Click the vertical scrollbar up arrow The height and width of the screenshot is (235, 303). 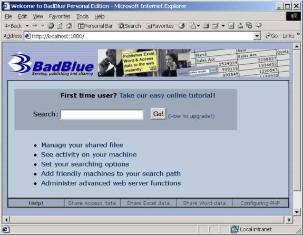point(297,46)
